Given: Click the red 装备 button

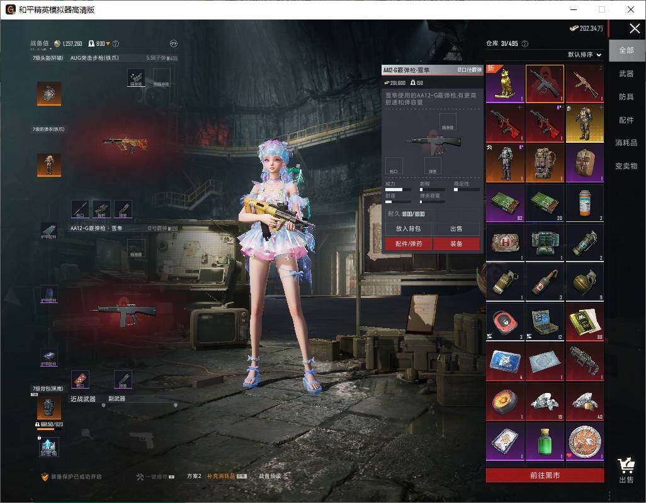Looking at the screenshot, I should point(456,243).
